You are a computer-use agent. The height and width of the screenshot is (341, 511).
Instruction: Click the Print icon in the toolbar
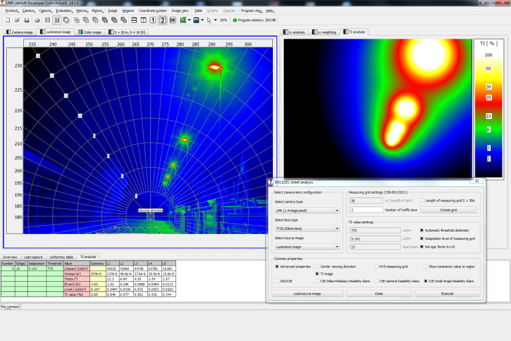(x=37, y=20)
